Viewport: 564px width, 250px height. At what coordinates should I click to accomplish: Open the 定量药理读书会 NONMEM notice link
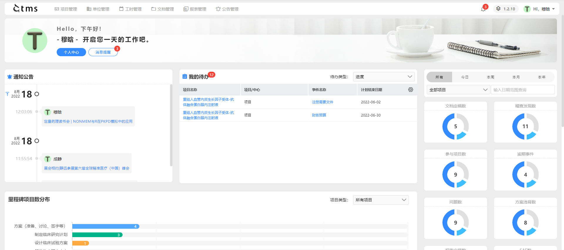click(x=88, y=121)
